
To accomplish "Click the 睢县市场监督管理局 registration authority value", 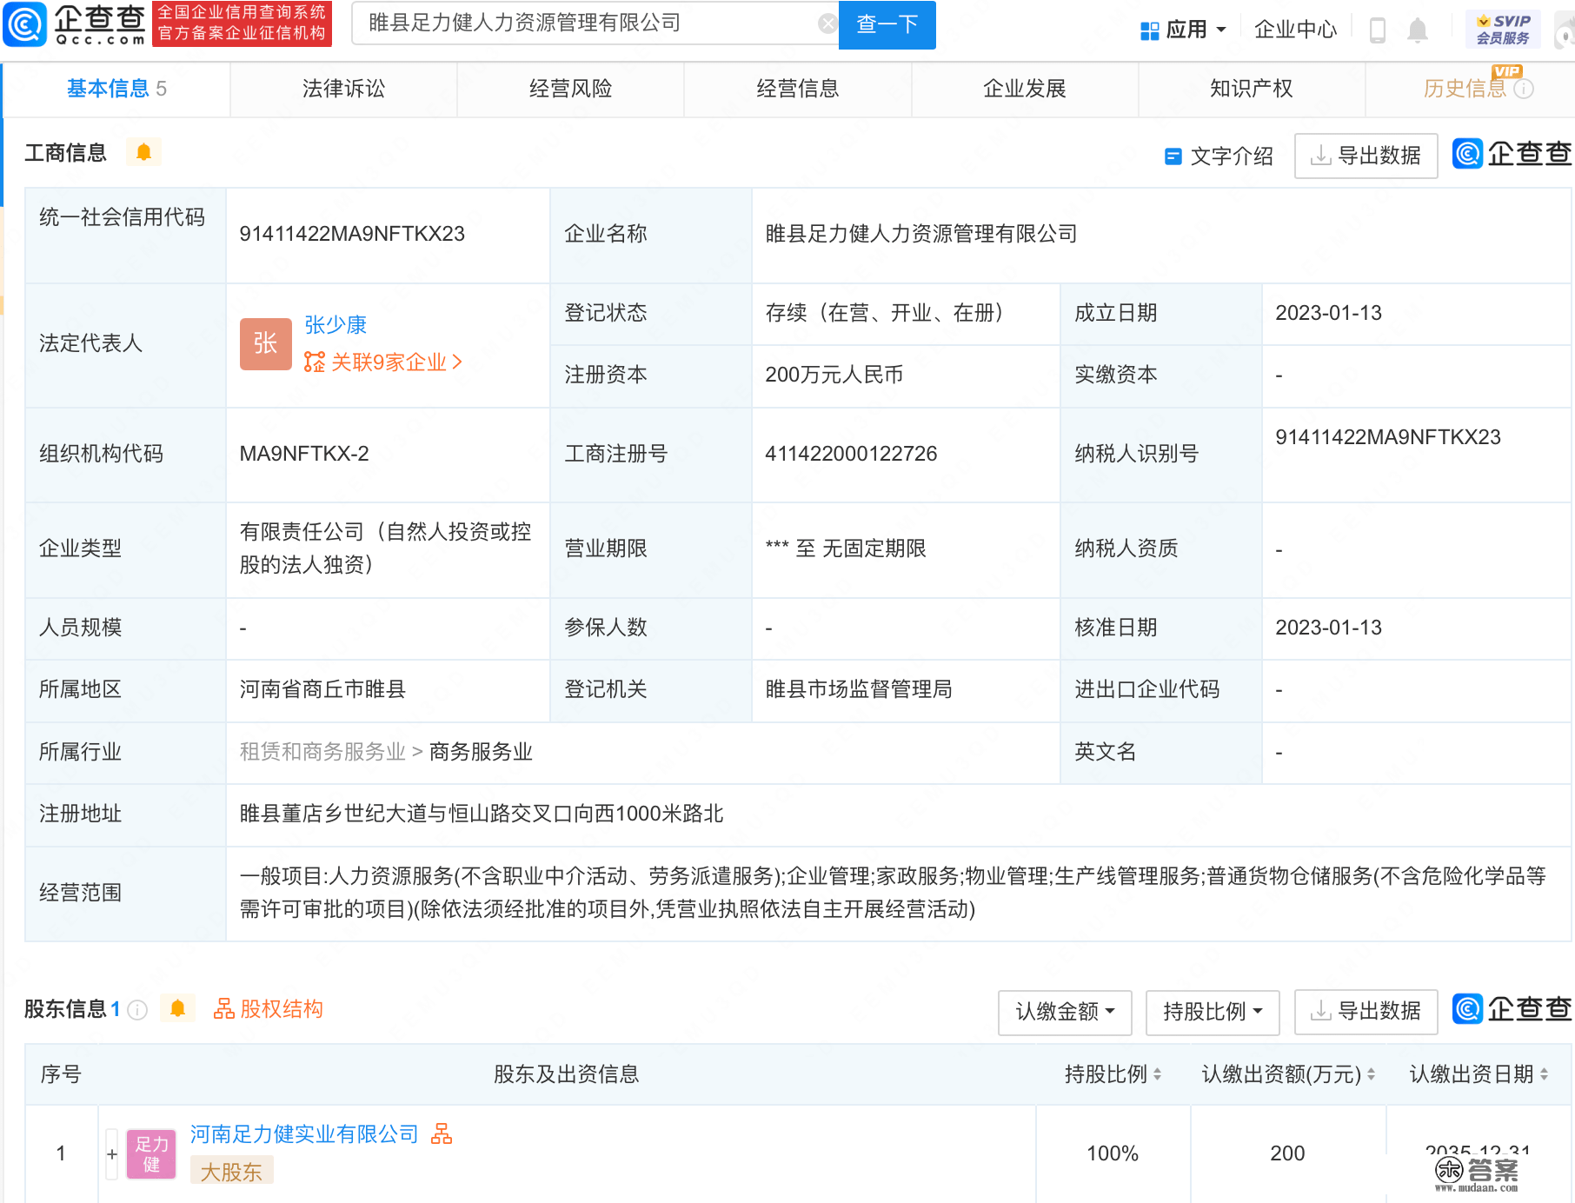I will coord(859,689).
